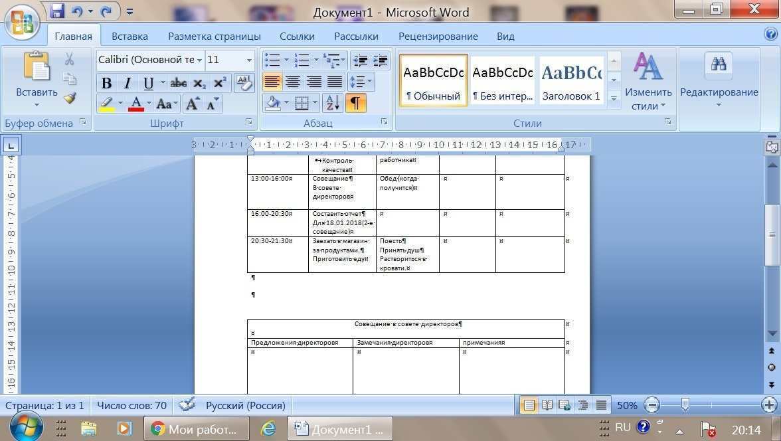The height and width of the screenshot is (441, 781).
Task: Toggle the paragraph marks display button
Action: 356,103
